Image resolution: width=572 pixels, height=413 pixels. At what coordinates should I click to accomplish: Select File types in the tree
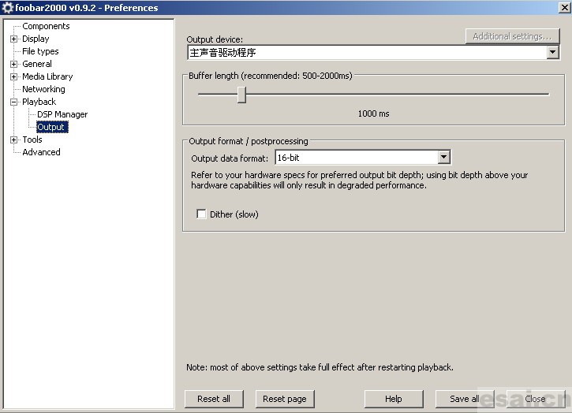coord(40,51)
